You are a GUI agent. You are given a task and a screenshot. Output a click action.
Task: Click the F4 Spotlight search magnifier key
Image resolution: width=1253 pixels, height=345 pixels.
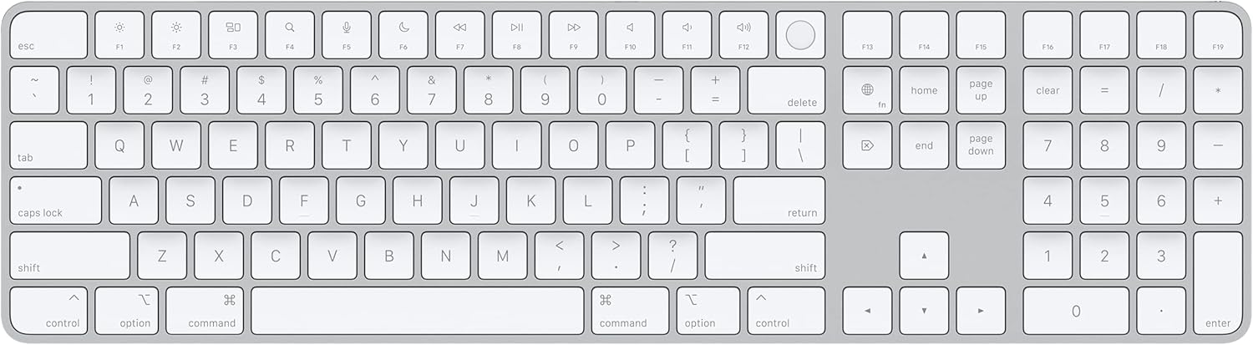(290, 35)
